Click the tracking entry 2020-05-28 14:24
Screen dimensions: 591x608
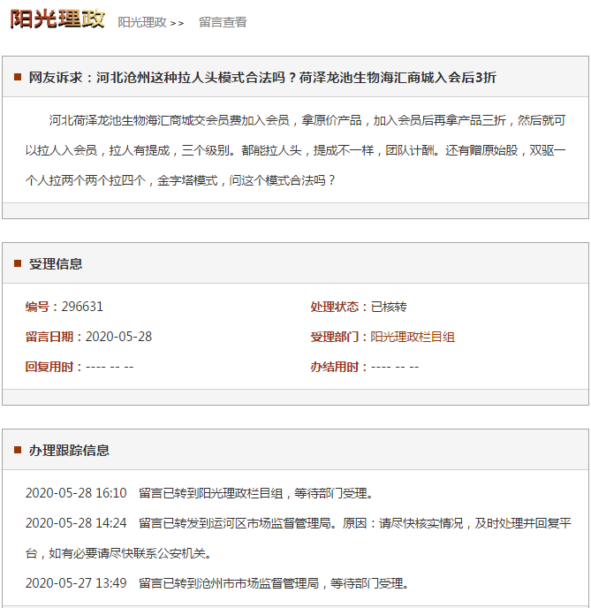(x=299, y=538)
